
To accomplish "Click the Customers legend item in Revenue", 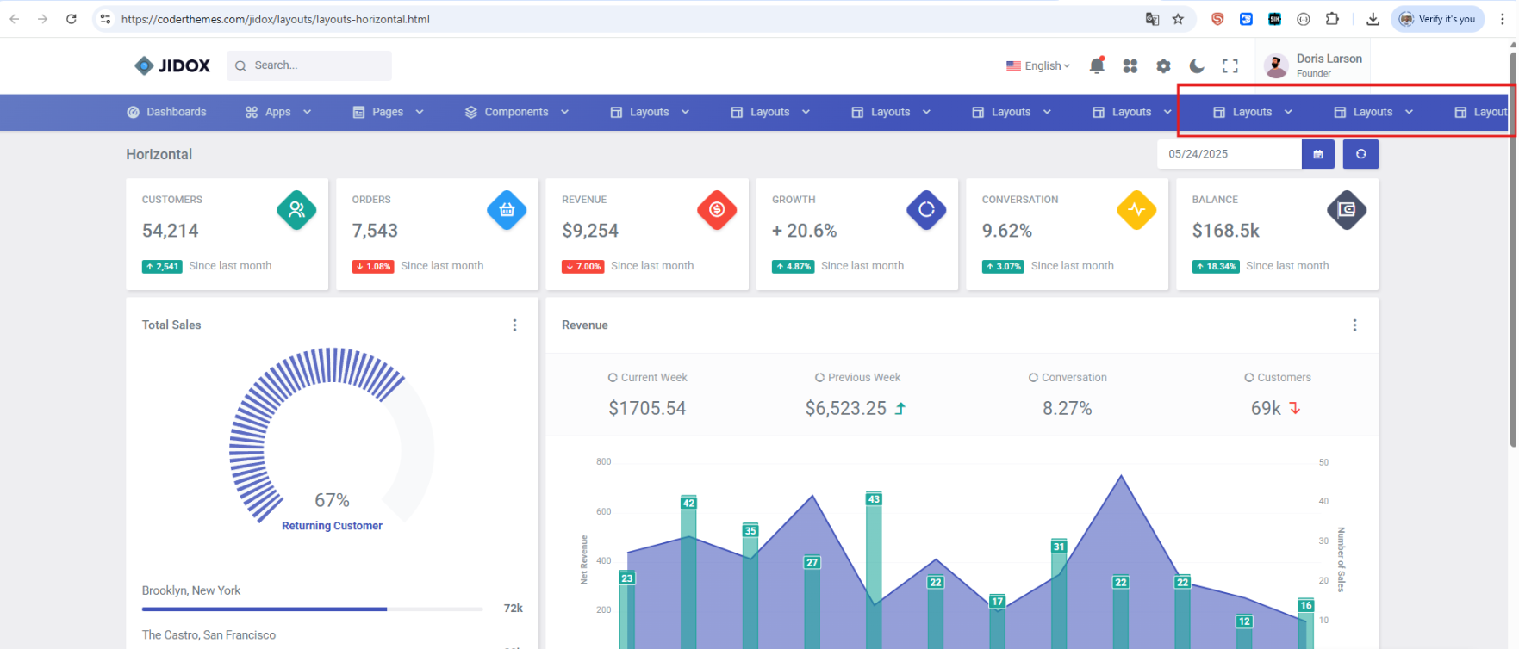I will (1278, 378).
